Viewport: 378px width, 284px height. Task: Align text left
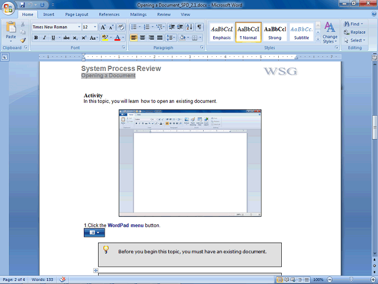point(134,38)
